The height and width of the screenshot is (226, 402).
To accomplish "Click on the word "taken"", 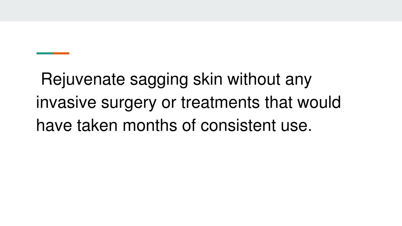I will tap(97, 125).
